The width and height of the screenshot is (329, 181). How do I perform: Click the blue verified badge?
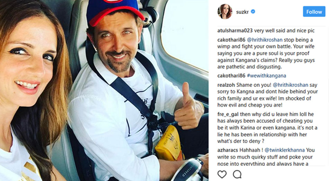click(253, 11)
